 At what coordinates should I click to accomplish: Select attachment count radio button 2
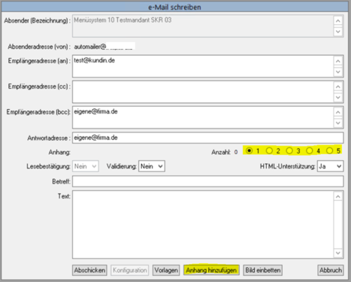pyautogui.click(x=269, y=150)
